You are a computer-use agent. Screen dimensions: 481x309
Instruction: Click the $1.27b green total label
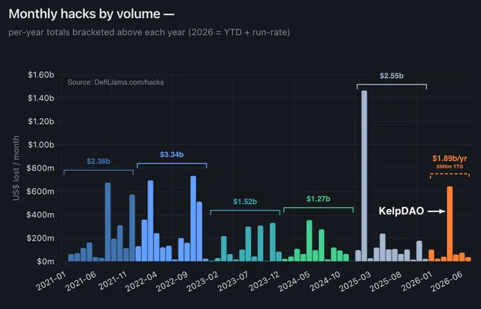pyautogui.click(x=318, y=198)
